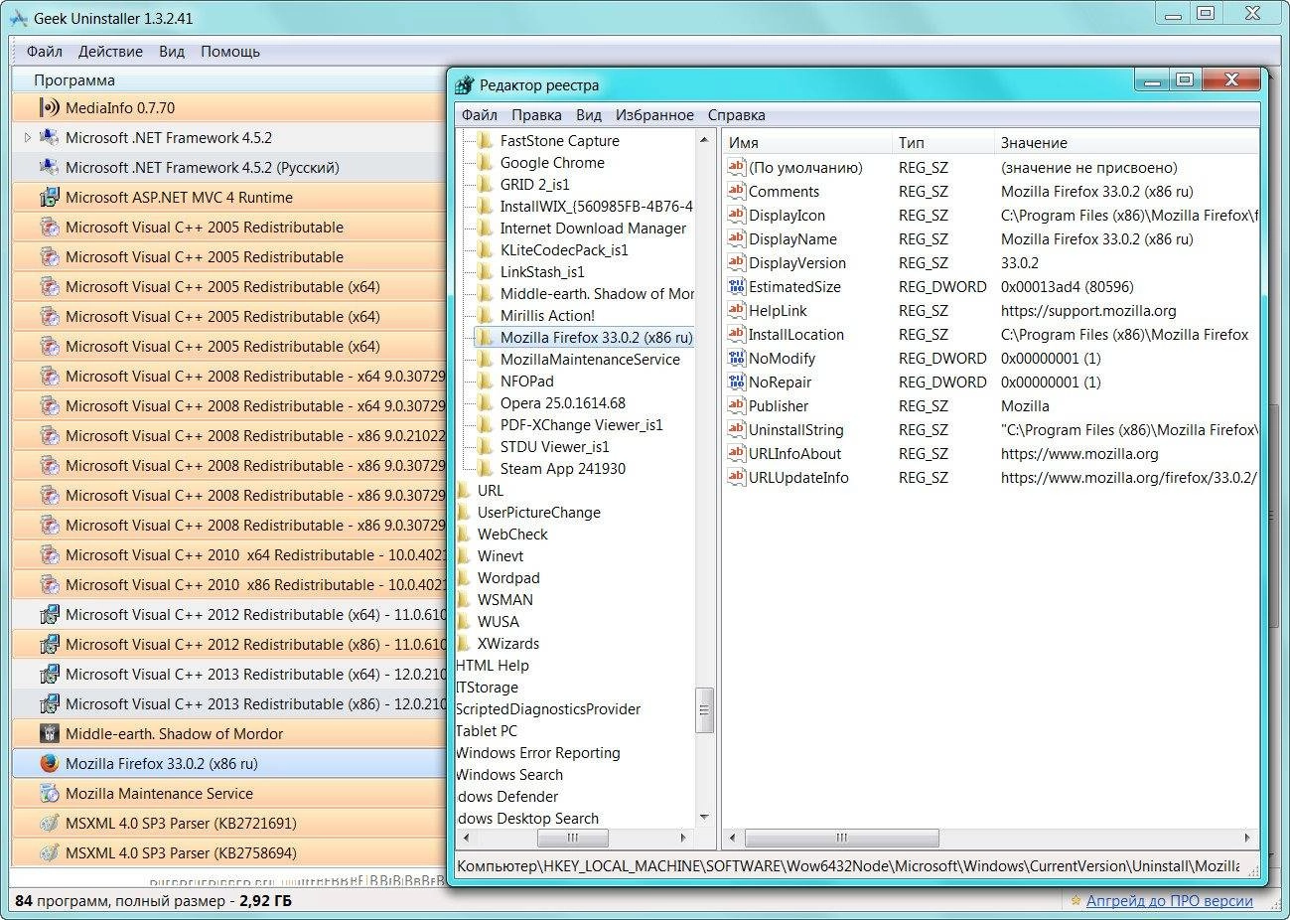The height and width of the screenshot is (920, 1290).
Task: Click the NFOPad folder icon in registry tree
Action: pyautogui.click(x=485, y=381)
